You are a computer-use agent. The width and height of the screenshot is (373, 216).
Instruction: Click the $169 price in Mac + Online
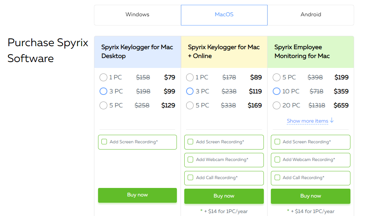click(255, 105)
